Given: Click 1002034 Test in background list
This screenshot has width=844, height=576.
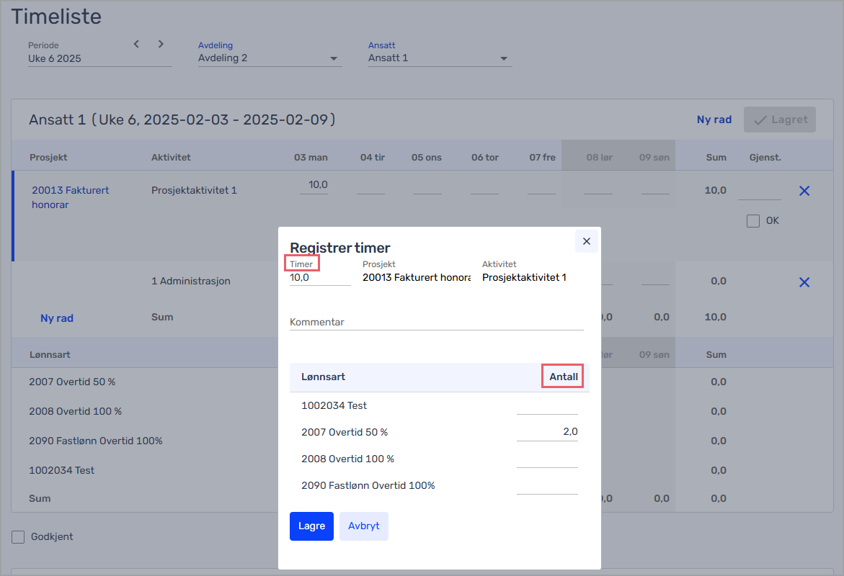Looking at the screenshot, I should point(61,471).
